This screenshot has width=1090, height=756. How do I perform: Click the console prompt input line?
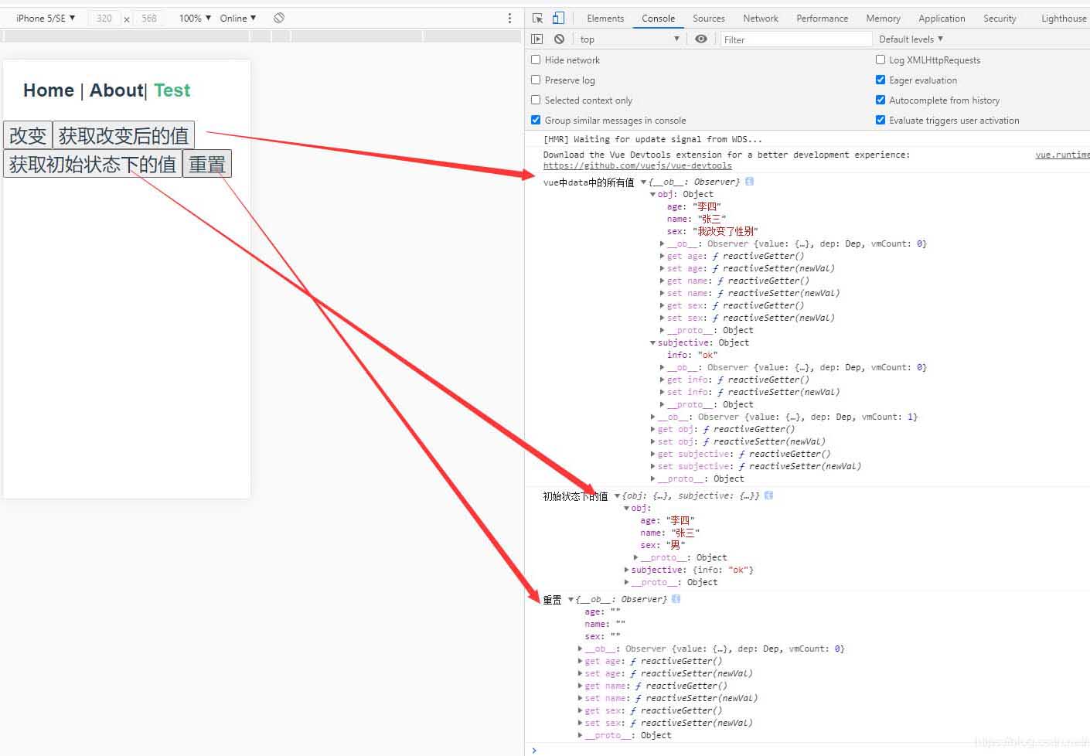(810, 749)
